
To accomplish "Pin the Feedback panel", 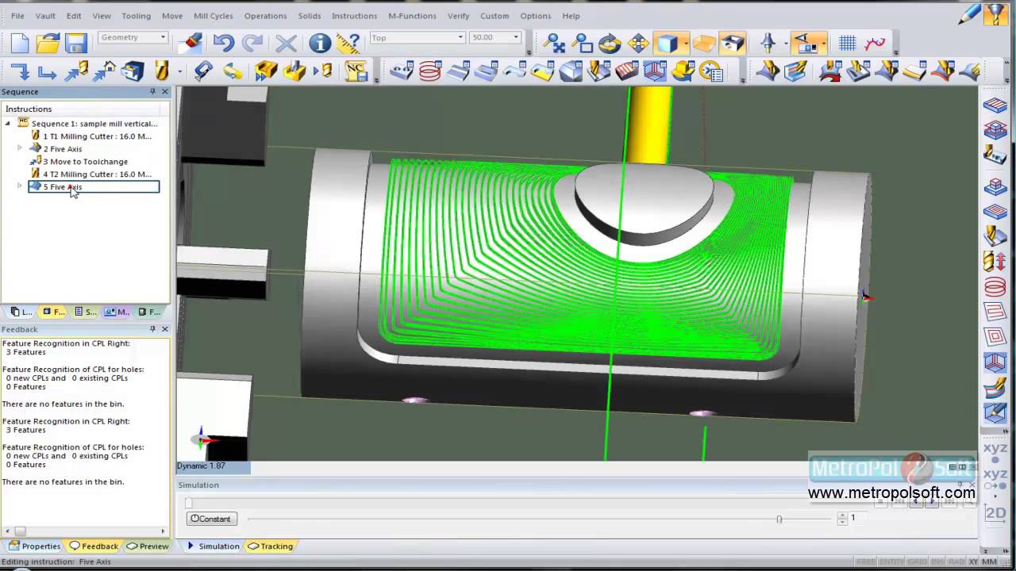I will pos(153,329).
